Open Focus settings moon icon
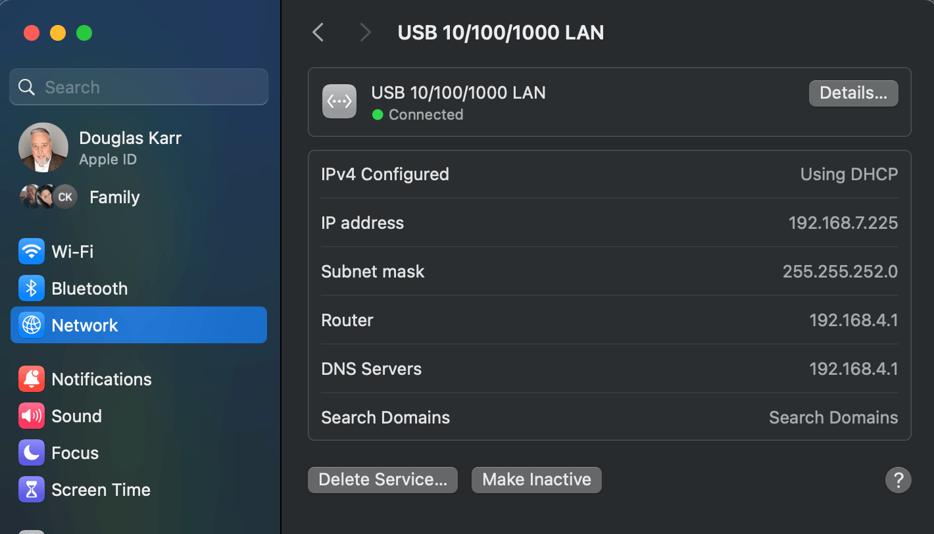Image resolution: width=934 pixels, height=534 pixels. (x=31, y=452)
